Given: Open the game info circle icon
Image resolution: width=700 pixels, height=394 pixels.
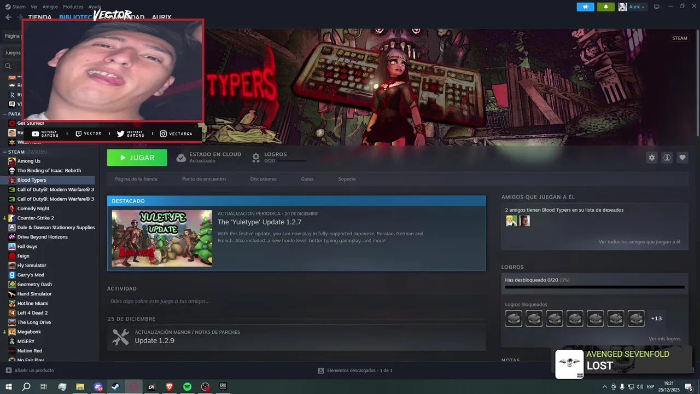Looking at the screenshot, I should [x=667, y=158].
